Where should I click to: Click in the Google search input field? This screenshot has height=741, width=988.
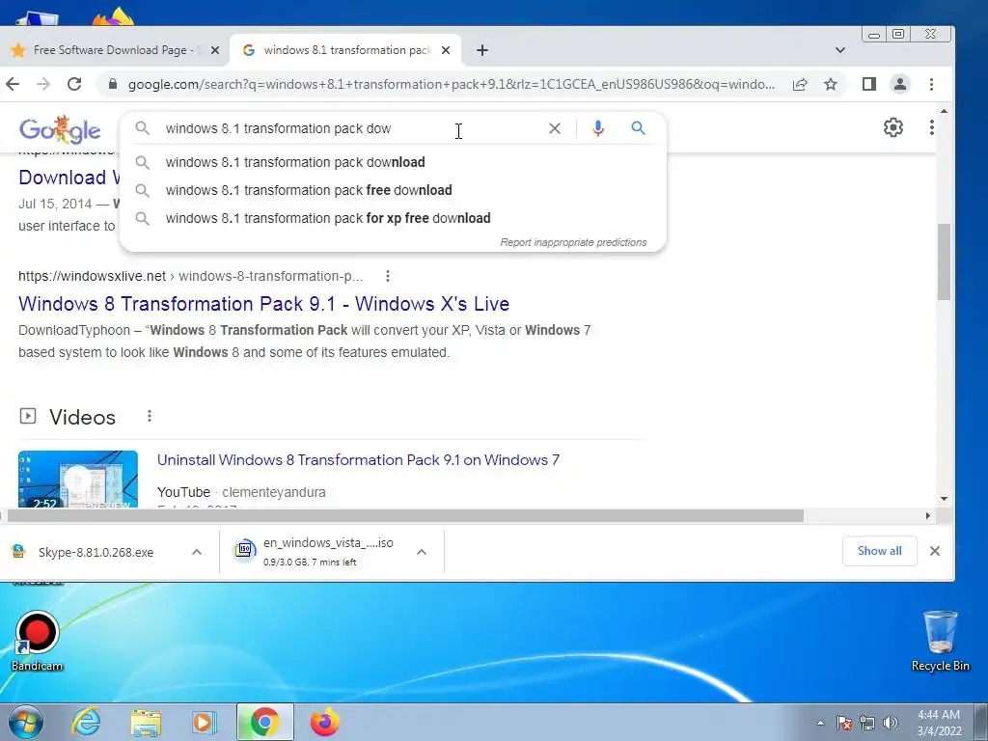click(349, 128)
